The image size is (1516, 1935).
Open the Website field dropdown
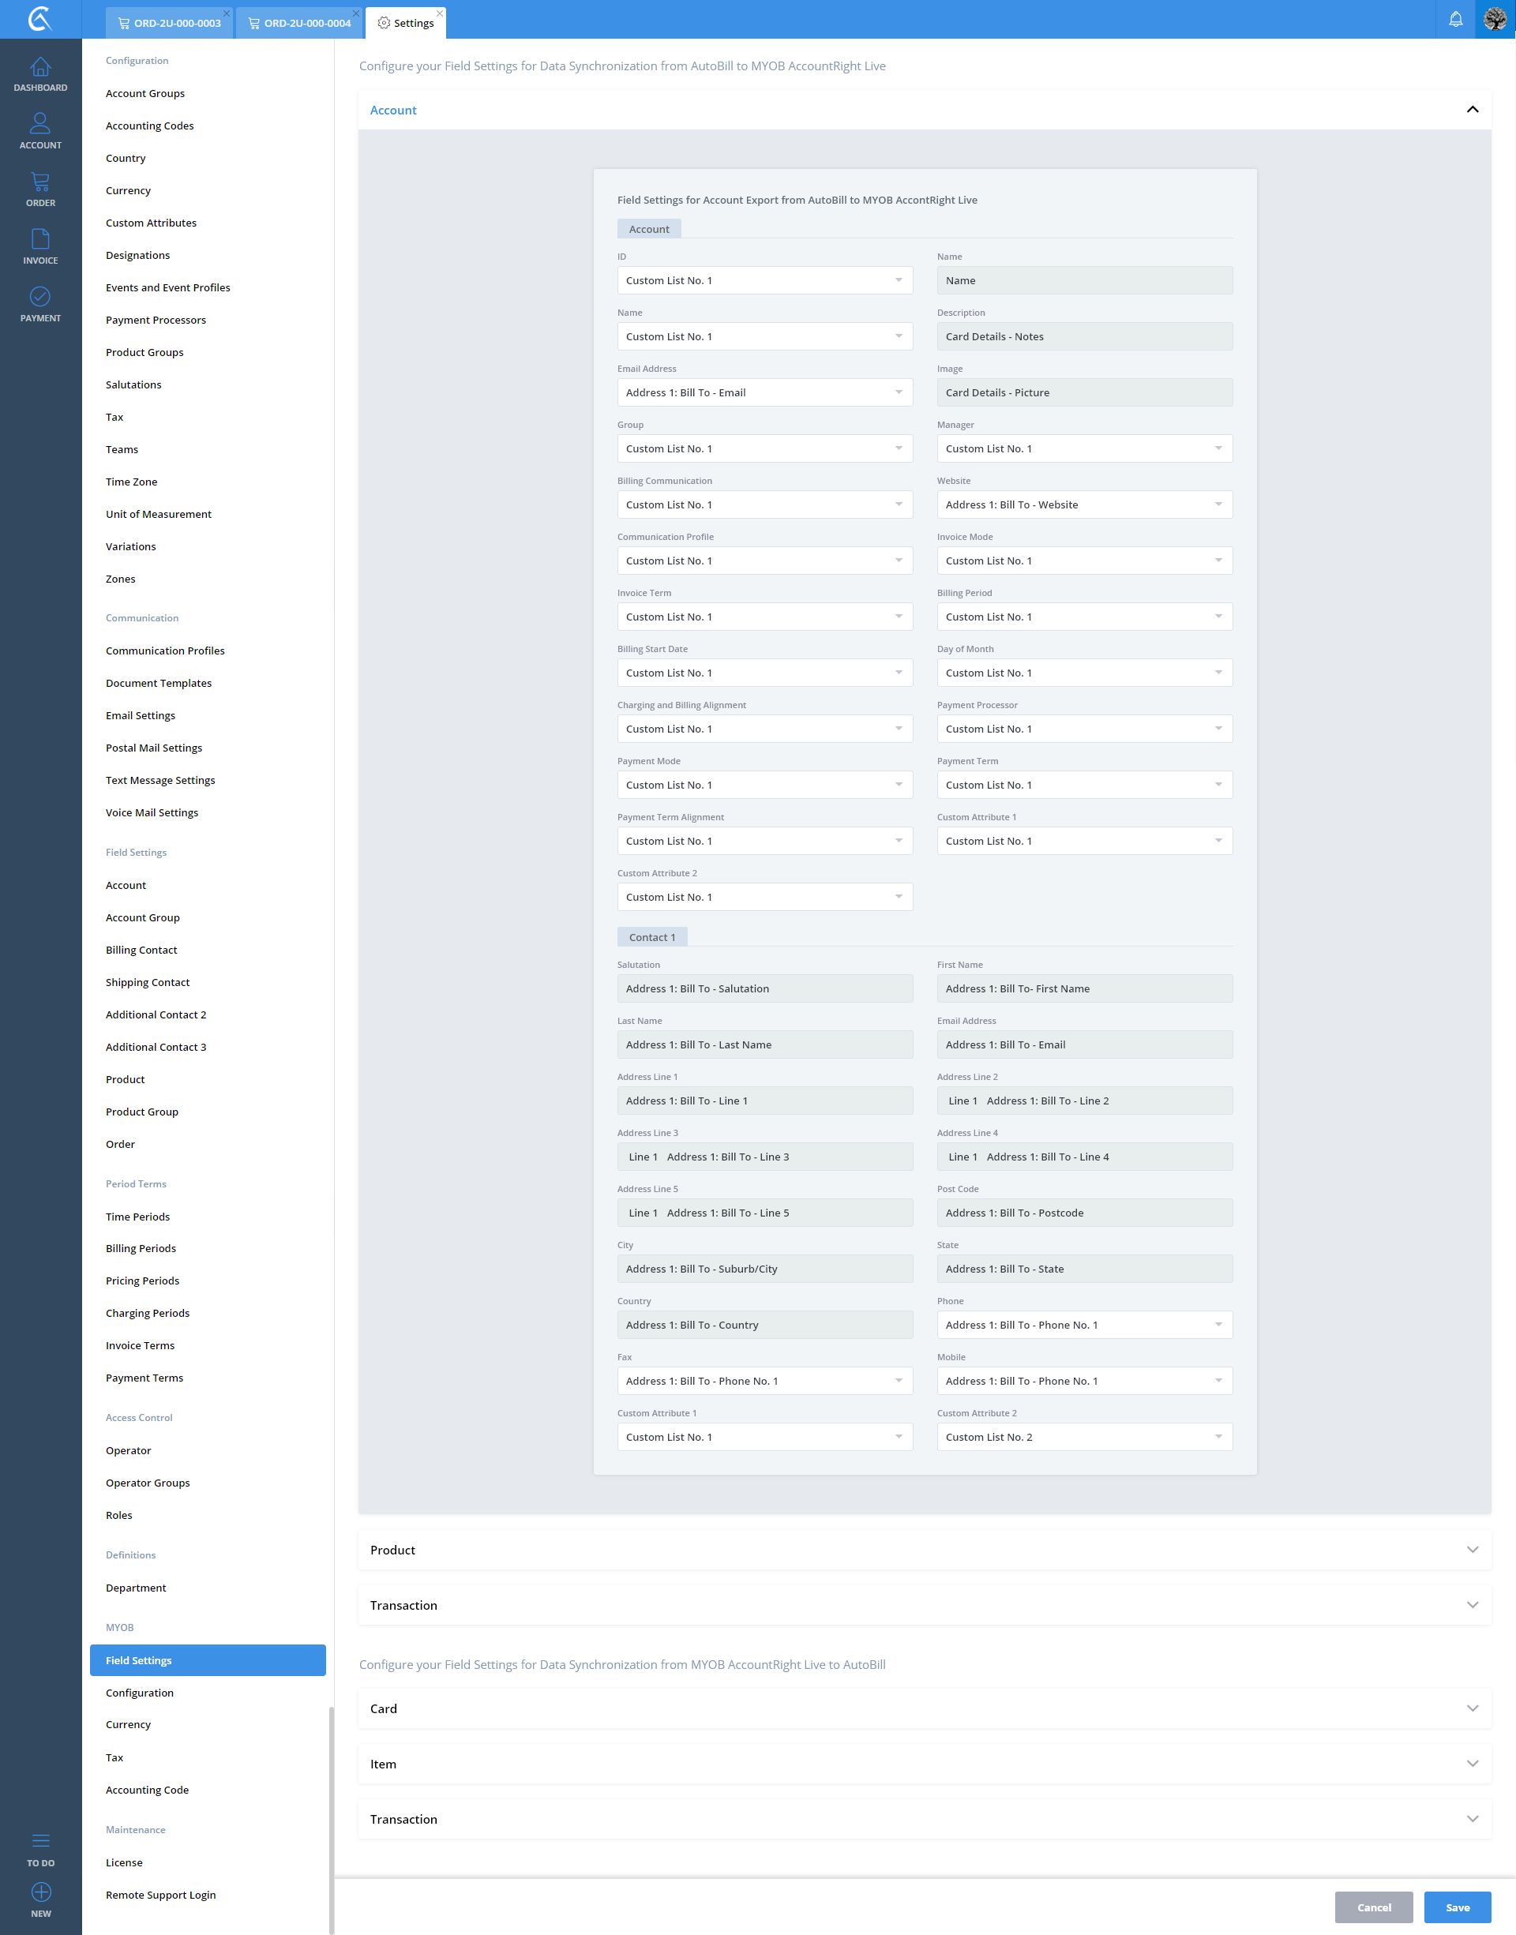pos(1084,504)
